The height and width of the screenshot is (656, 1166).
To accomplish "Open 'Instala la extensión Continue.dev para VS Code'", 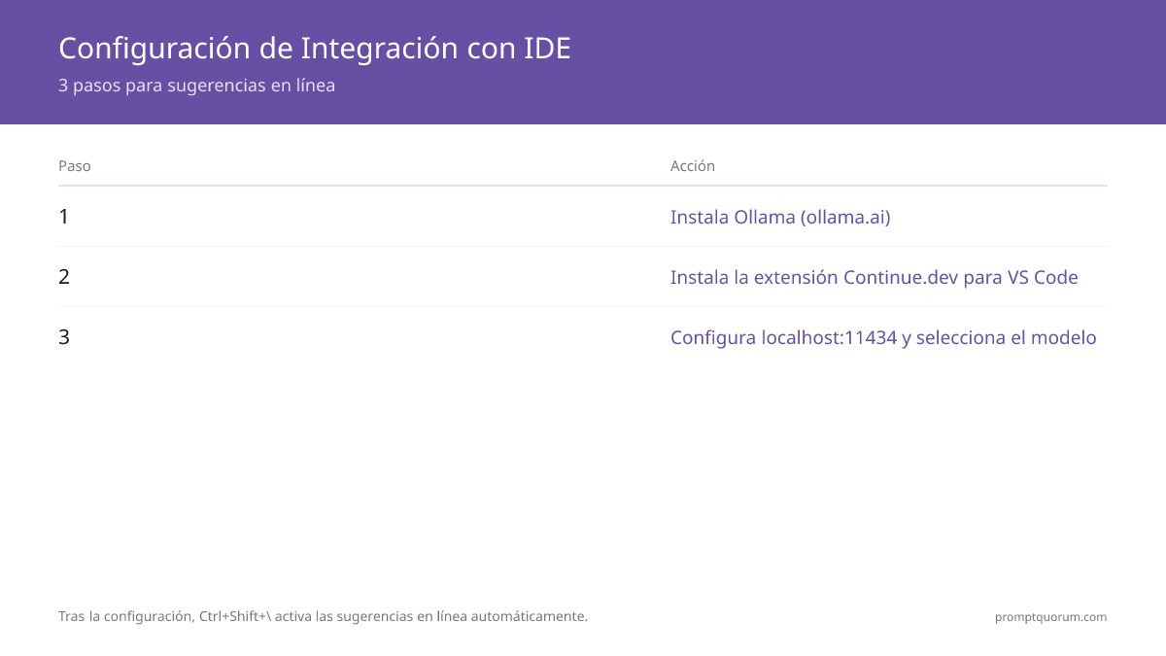I will tap(874, 277).
